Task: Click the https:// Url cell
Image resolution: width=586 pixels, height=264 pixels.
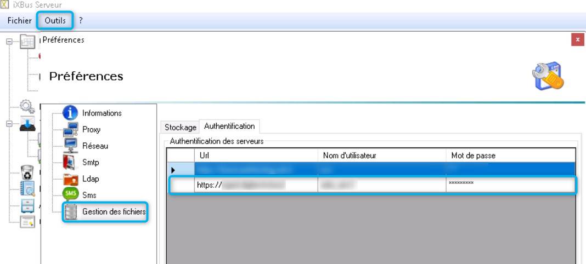Action: click(x=256, y=184)
